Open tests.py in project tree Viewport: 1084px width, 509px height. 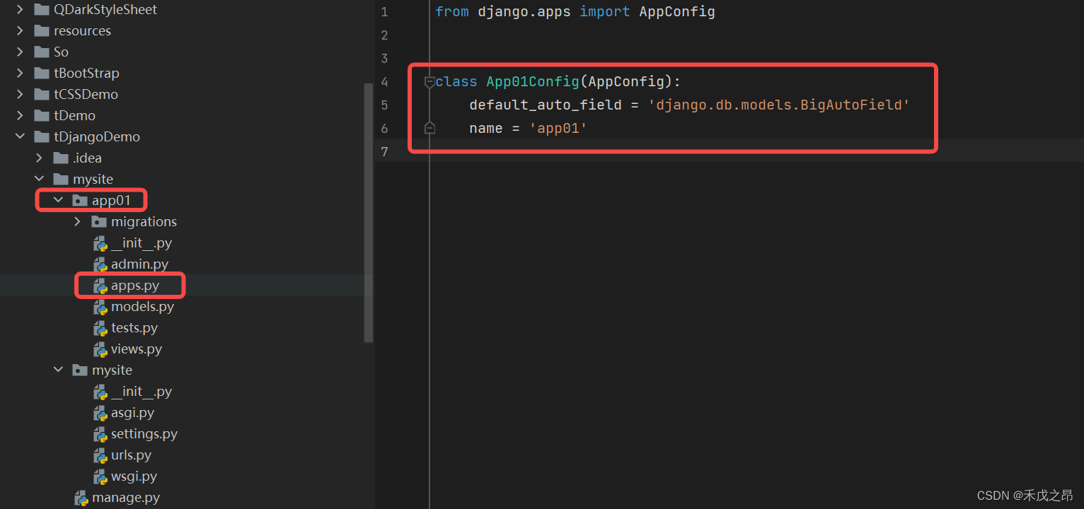point(134,328)
